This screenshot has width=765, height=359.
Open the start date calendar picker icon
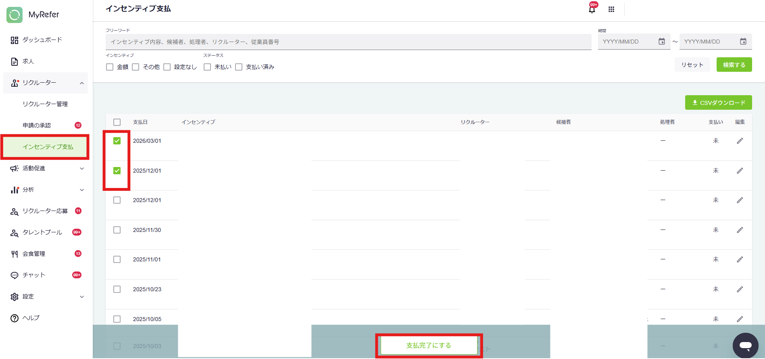point(662,42)
